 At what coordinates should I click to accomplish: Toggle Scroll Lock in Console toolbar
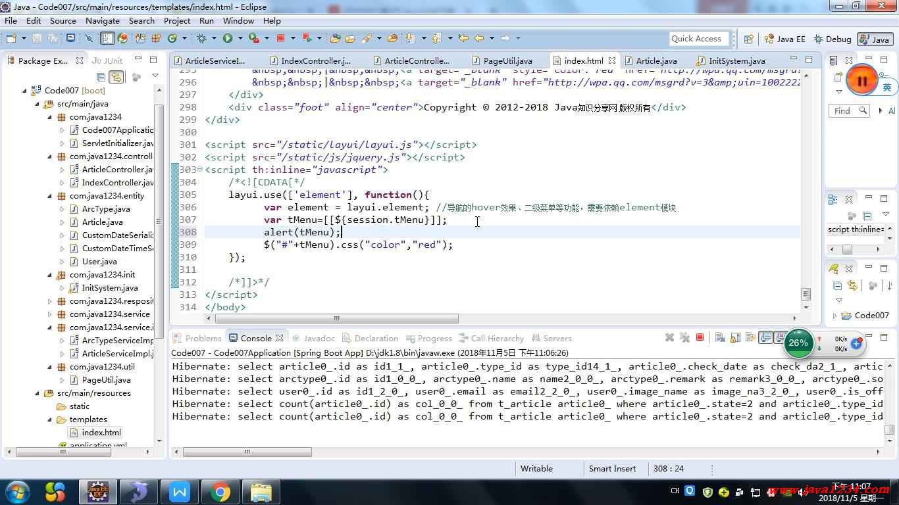(735, 337)
